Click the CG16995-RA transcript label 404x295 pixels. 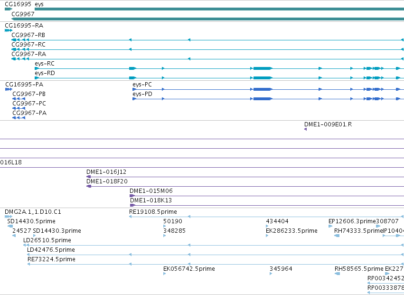(24, 26)
